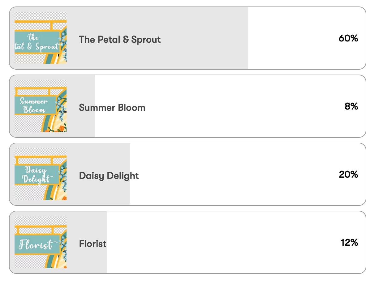Click the Florist logo thumbnail
375x281 pixels.
coord(41,242)
